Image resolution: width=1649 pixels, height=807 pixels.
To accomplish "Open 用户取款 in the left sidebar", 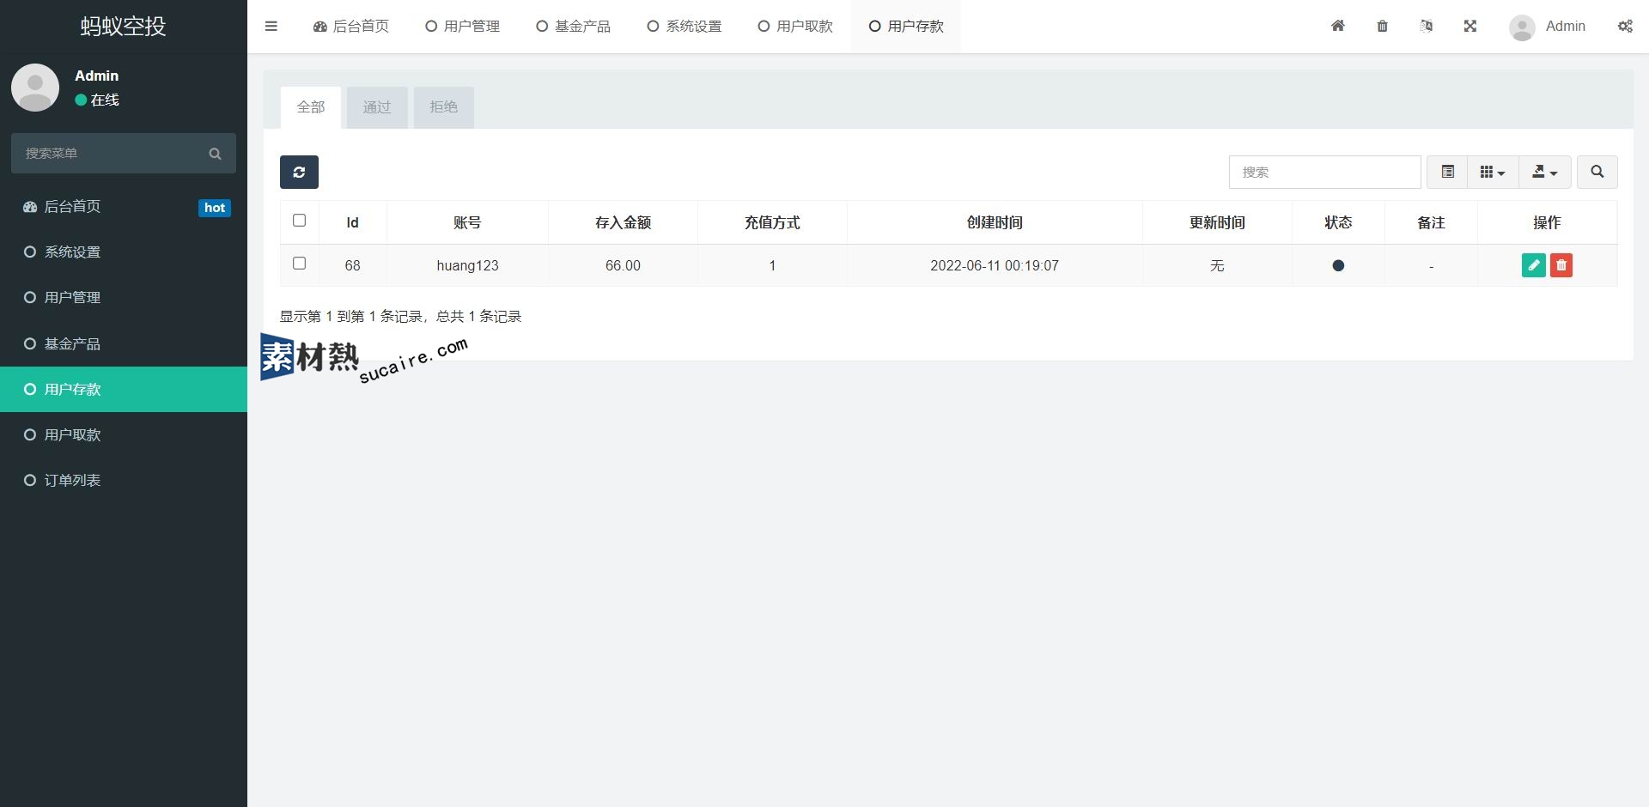I will click(x=73, y=434).
